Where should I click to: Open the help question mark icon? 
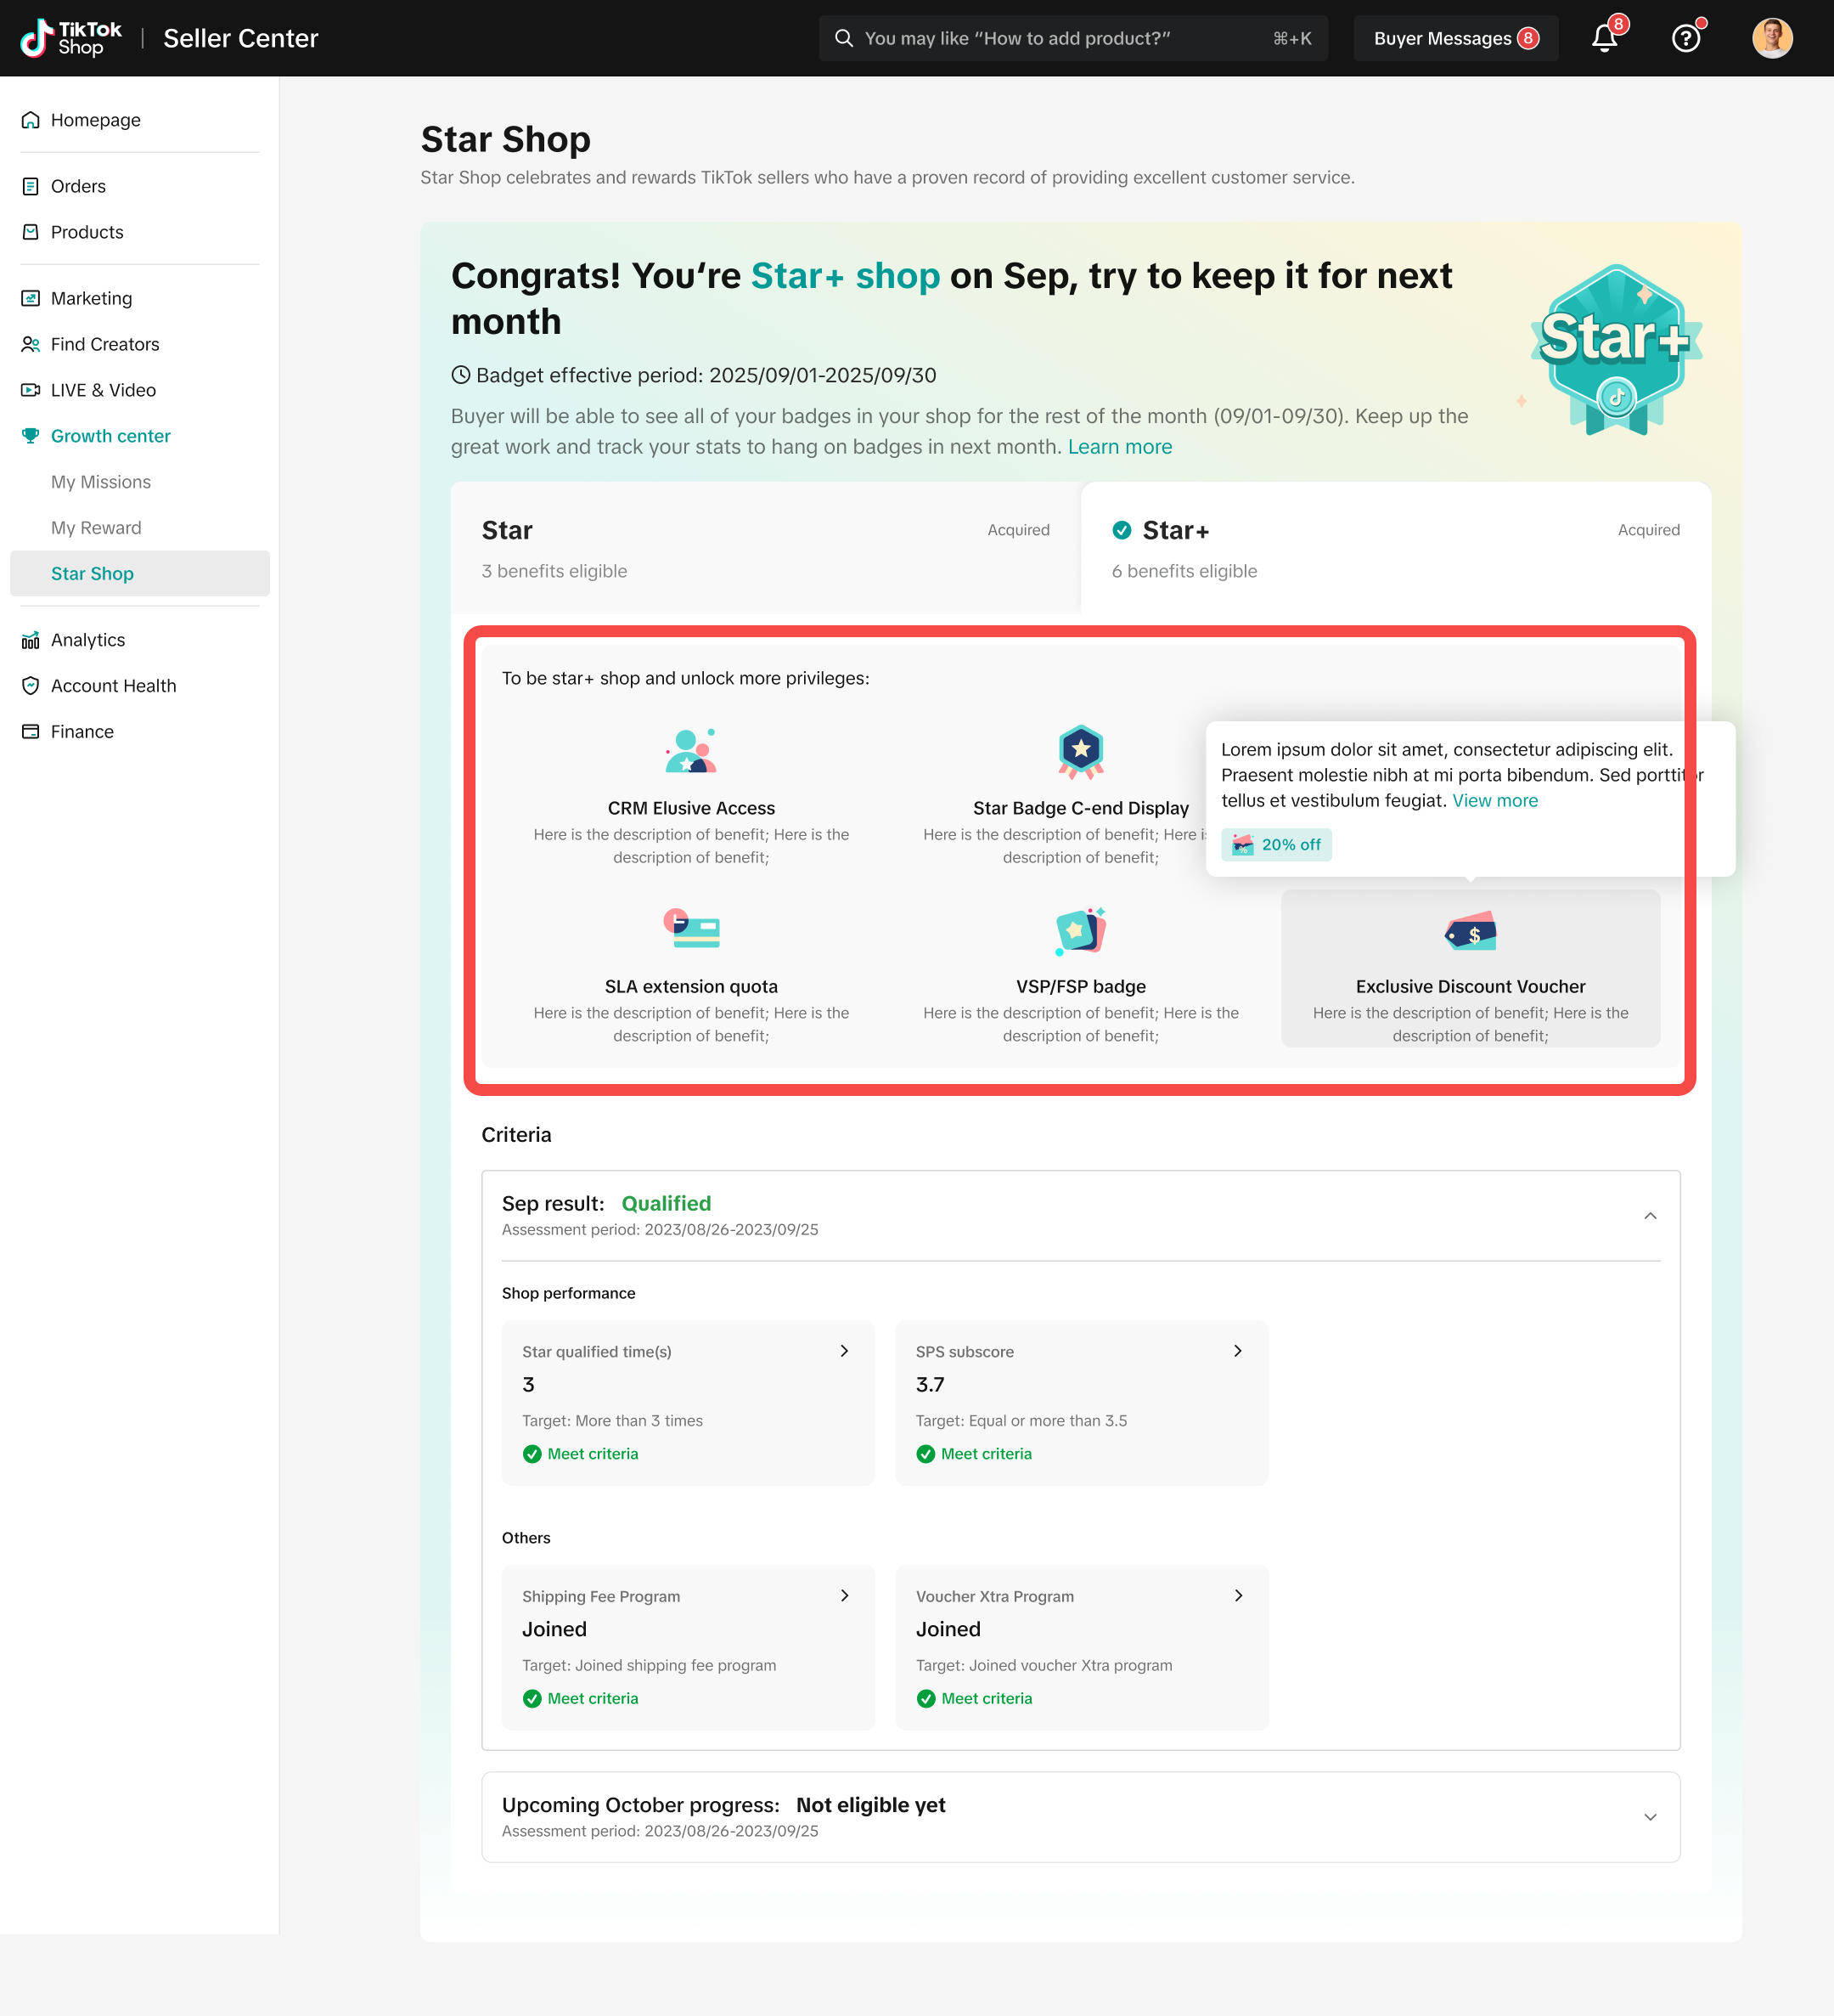(x=1686, y=39)
